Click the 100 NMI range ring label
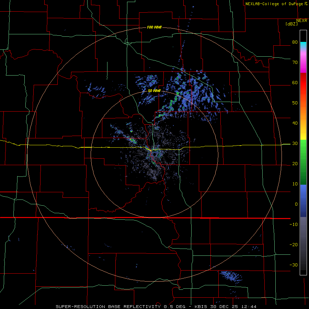This screenshot has height=309, width=309. (154, 27)
